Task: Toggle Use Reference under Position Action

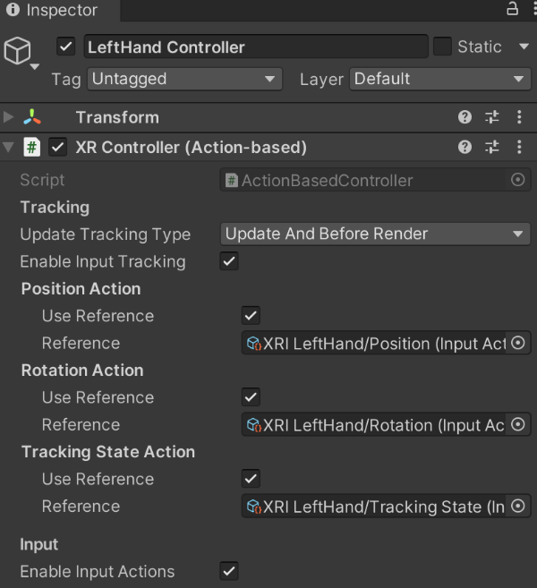Action: (251, 315)
